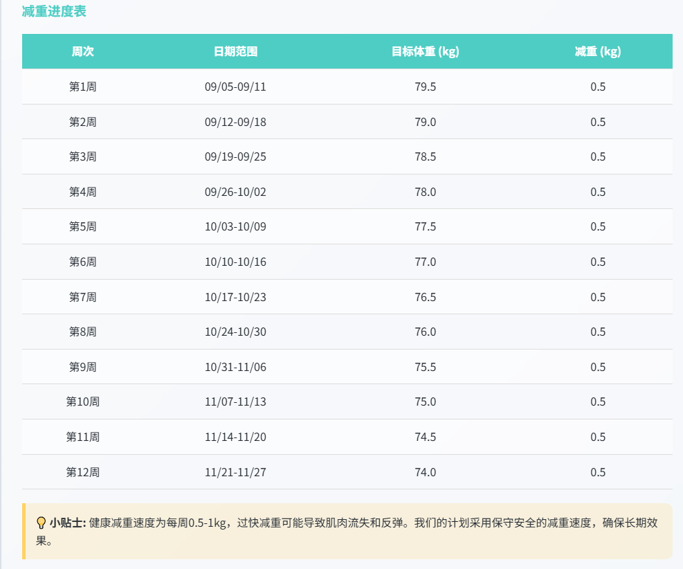Click target weight 77.5

point(425,226)
